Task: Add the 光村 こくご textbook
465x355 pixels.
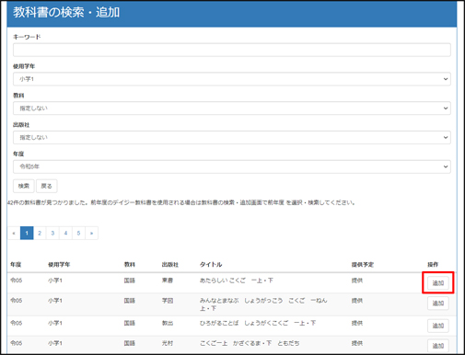Action: tap(438, 346)
